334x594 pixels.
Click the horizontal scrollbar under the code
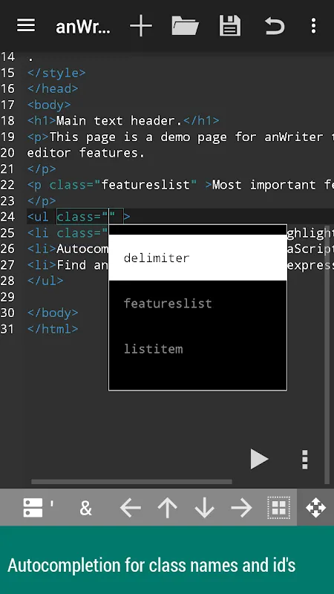click(131, 482)
